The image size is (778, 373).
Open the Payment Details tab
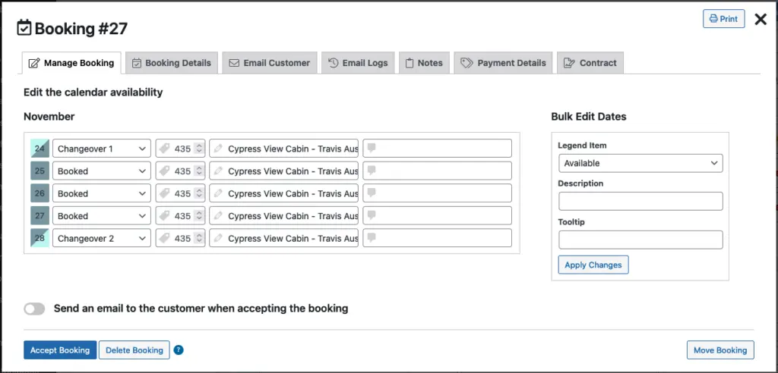pos(504,63)
